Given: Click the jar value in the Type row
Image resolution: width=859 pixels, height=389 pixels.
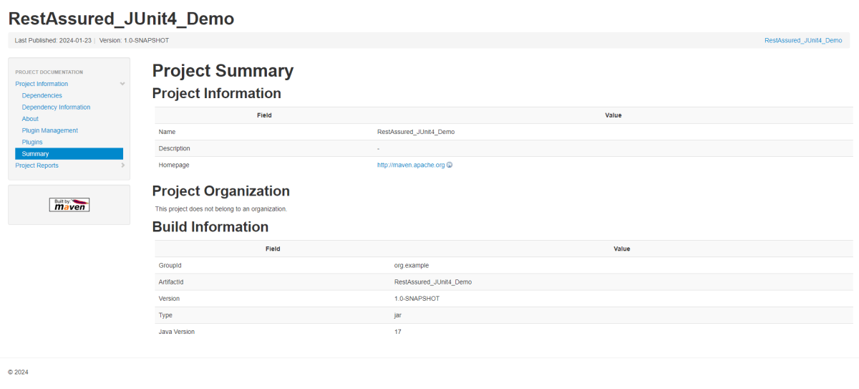Looking at the screenshot, I should pos(398,315).
